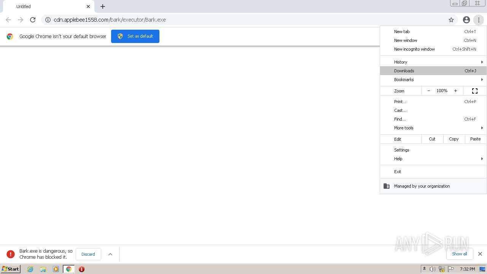
Task: Decrease zoom with minus button
Action: (429, 91)
